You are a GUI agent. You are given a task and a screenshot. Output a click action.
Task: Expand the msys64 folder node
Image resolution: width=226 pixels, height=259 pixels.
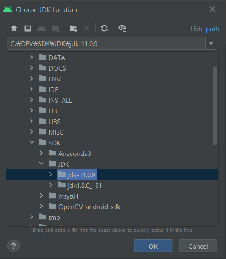coord(41,196)
